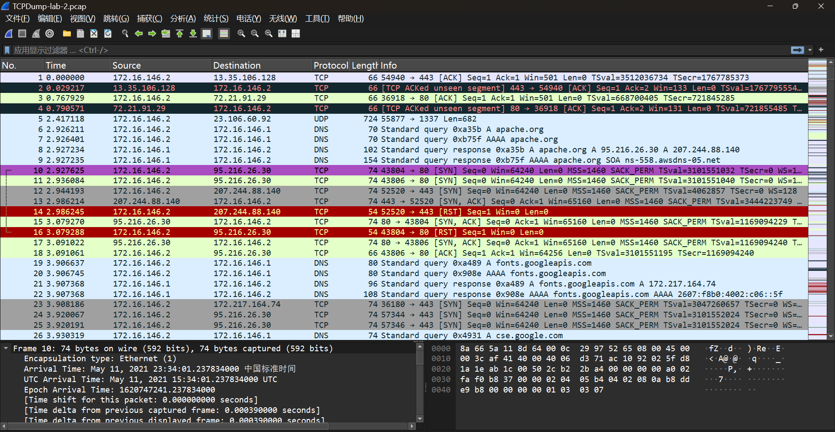The height and width of the screenshot is (432, 835).
Task: Open the 无线(W) menu
Action: (x=283, y=19)
